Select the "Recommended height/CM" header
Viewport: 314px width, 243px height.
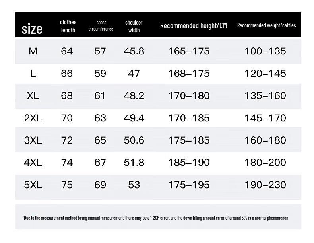[x=193, y=26]
